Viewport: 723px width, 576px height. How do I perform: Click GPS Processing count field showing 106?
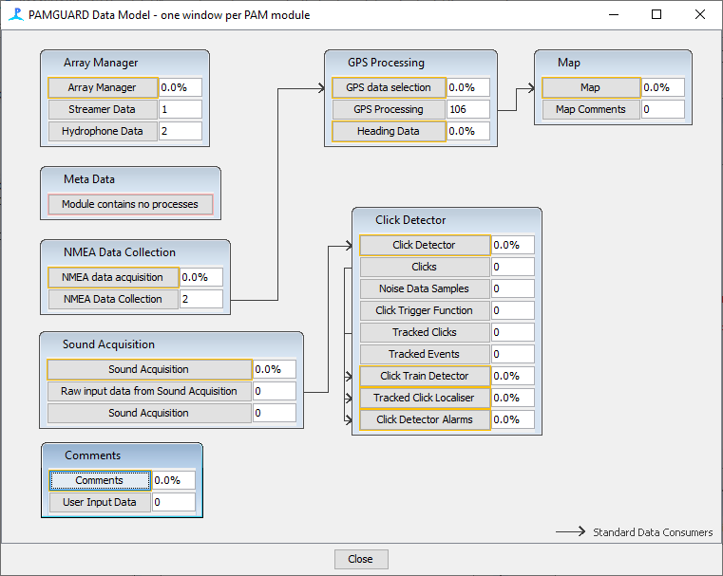tap(468, 109)
